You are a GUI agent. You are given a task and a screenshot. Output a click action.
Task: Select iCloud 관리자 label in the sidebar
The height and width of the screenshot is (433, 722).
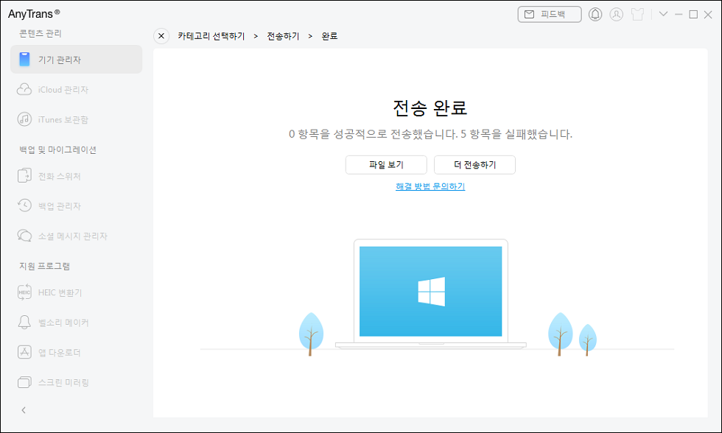click(x=63, y=90)
